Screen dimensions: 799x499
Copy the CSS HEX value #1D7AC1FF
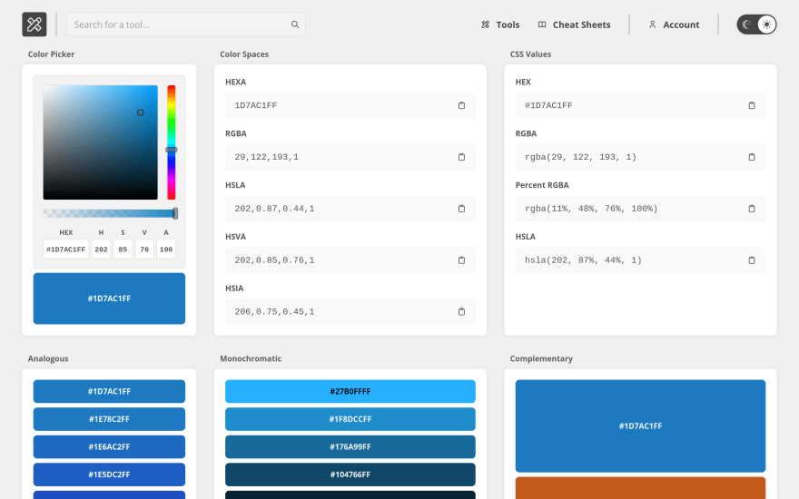[x=752, y=105]
